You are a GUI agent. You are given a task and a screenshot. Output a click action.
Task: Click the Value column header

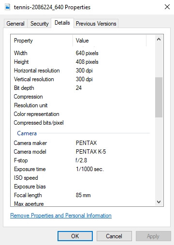point(110,41)
